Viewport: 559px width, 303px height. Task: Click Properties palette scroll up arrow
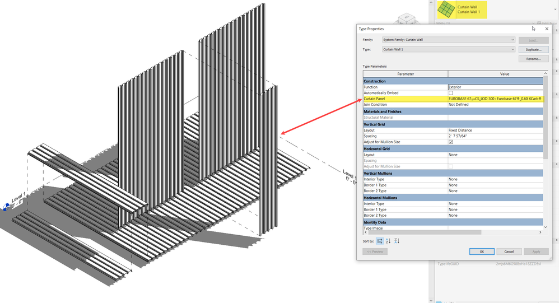pos(431,2)
